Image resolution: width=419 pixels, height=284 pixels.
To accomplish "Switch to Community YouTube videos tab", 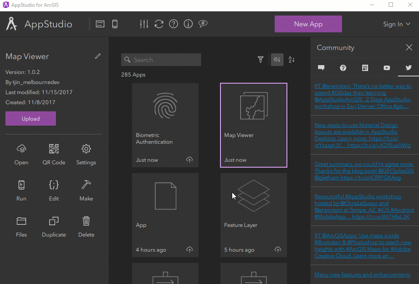I will (387, 68).
